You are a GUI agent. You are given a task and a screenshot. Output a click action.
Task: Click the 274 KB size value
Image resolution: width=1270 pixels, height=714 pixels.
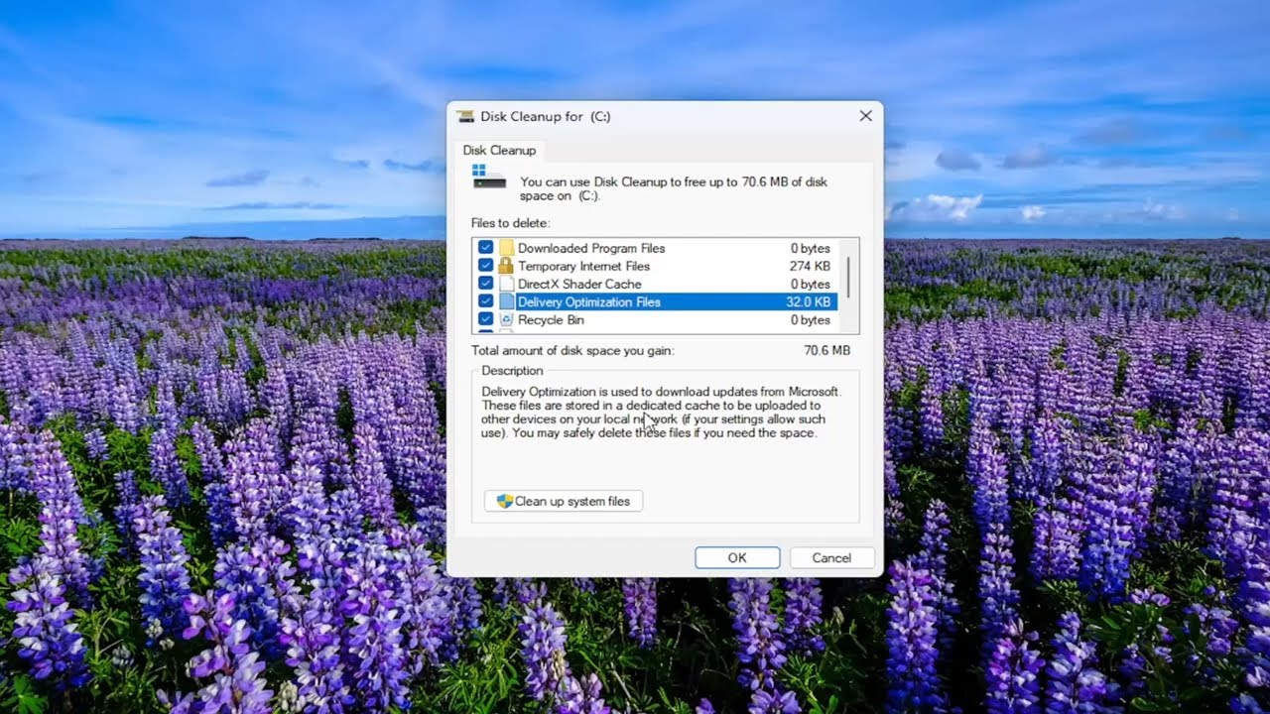pos(810,266)
